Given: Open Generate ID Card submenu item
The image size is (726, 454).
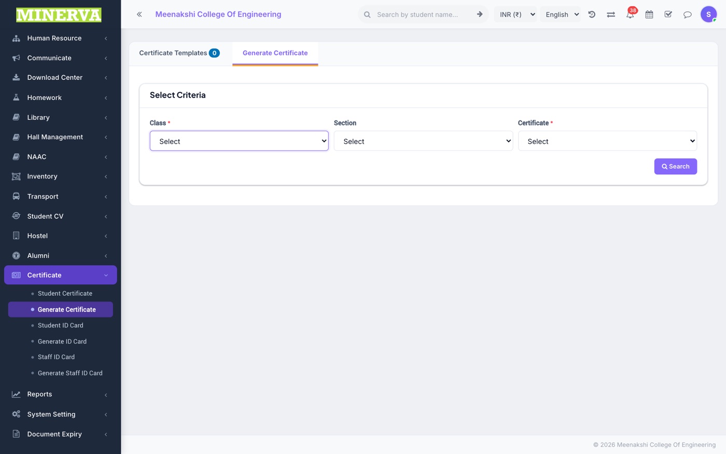Looking at the screenshot, I should click(x=62, y=341).
